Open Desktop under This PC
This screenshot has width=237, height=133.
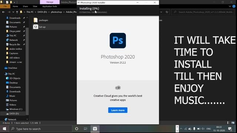point(13,83)
